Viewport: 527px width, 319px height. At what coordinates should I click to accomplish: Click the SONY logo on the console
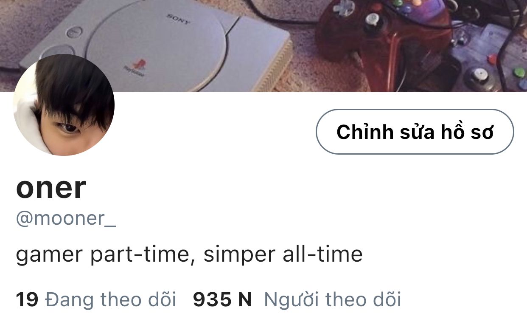click(x=178, y=19)
